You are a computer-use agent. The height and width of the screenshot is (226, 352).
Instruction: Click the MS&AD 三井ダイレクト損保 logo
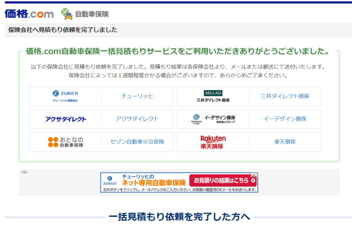coord(213,96)
